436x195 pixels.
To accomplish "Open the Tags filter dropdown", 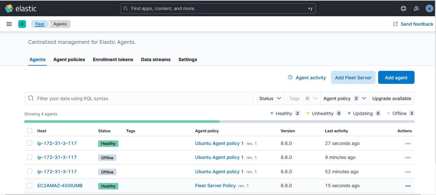I will 302,98.
